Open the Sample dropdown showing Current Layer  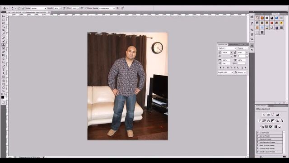pos(107,8)
